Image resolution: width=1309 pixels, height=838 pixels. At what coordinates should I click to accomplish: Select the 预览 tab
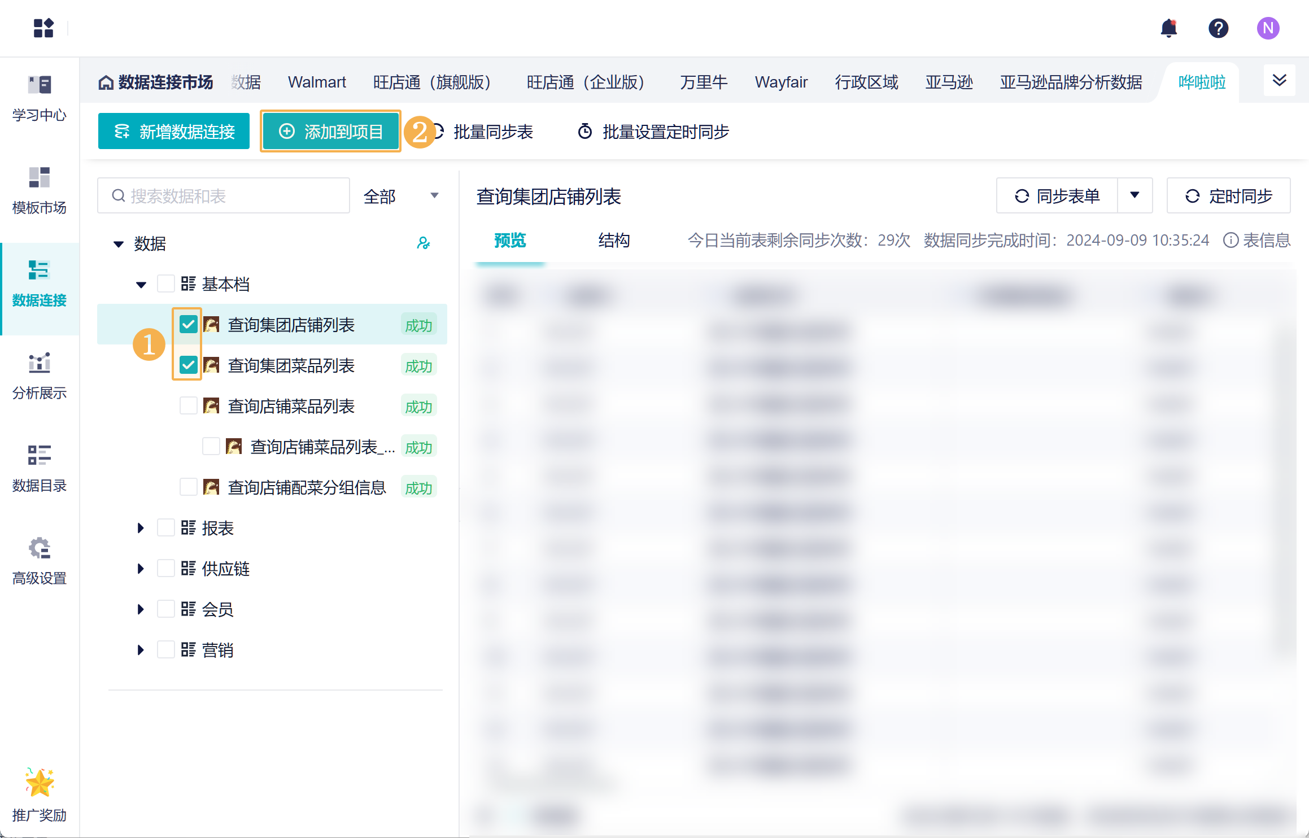point(510,240)
